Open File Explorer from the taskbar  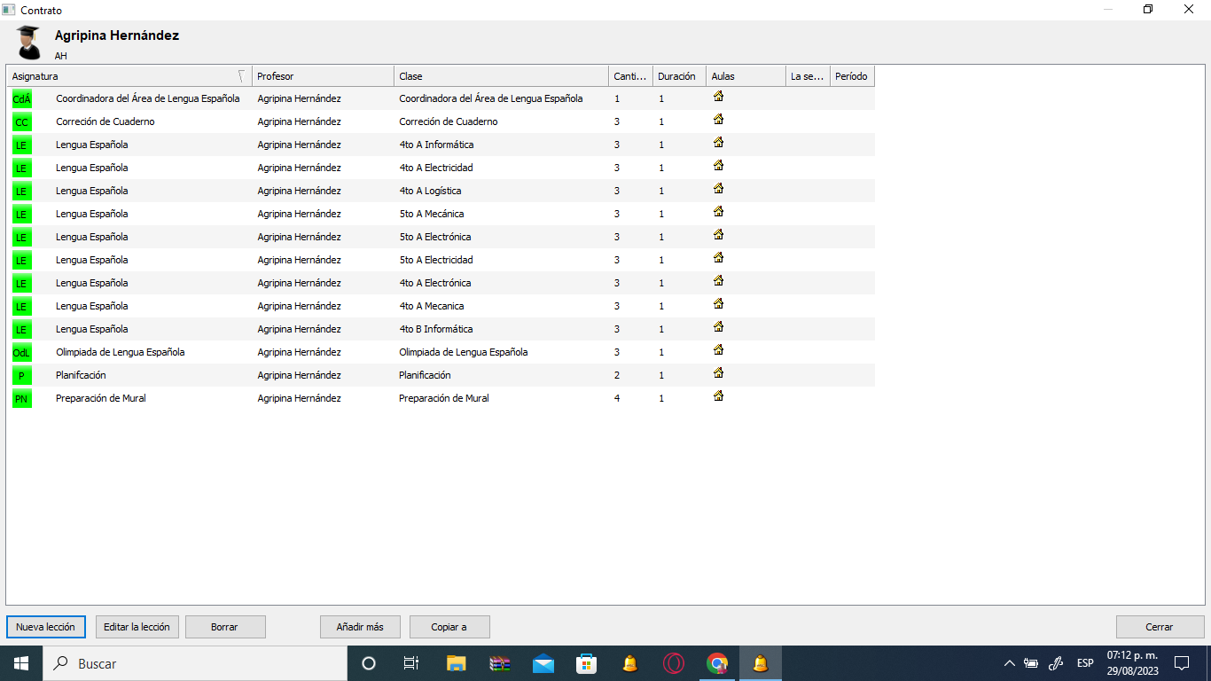click(457, 663)
